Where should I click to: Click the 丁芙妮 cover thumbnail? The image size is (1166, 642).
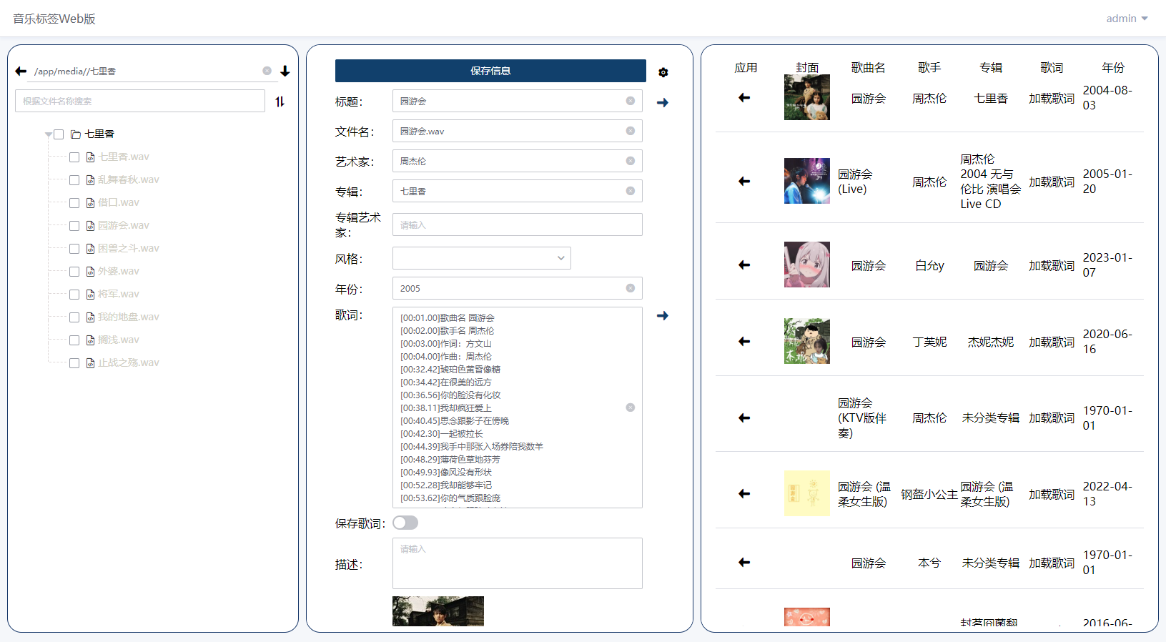(x=807, y=341)
